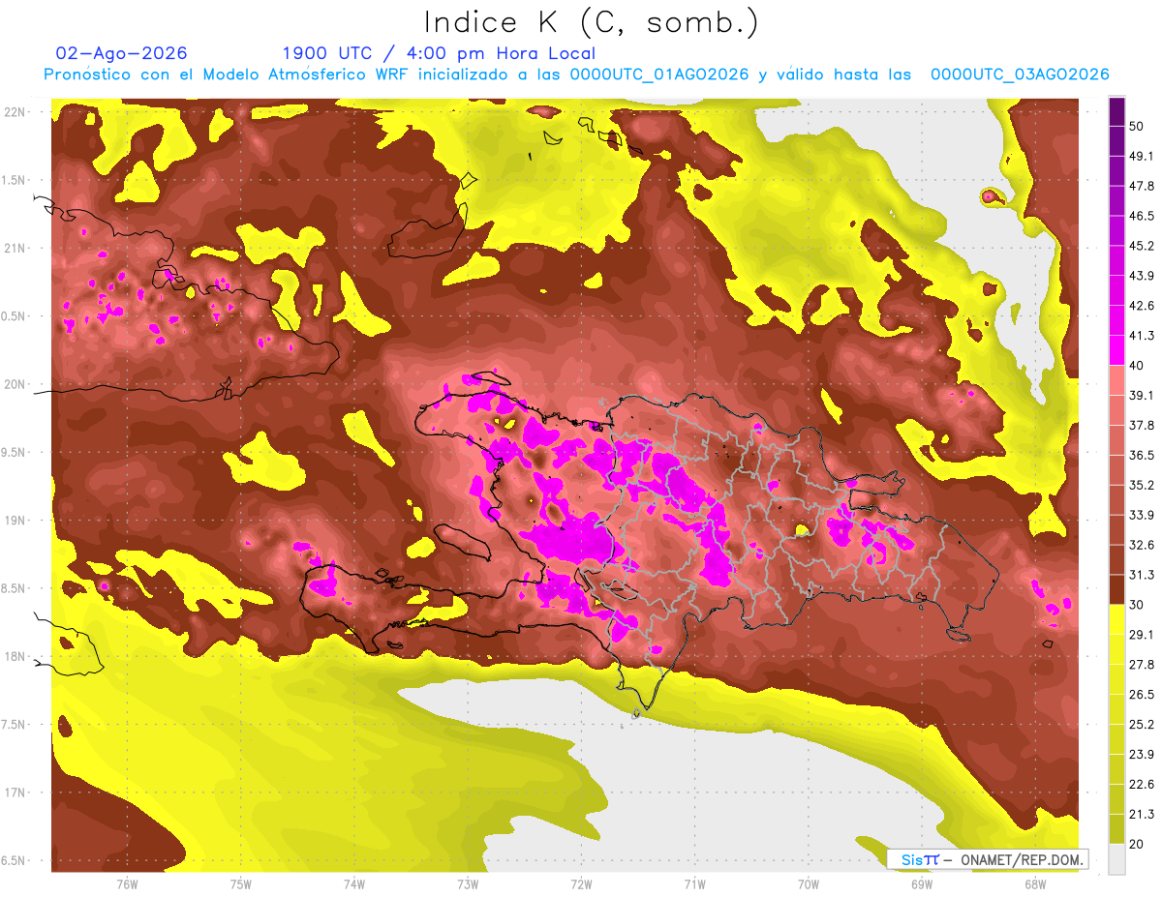1162x897 pixels.
Task: Click the latitude axis label "18N"
Action: click(x=15, y=656)
